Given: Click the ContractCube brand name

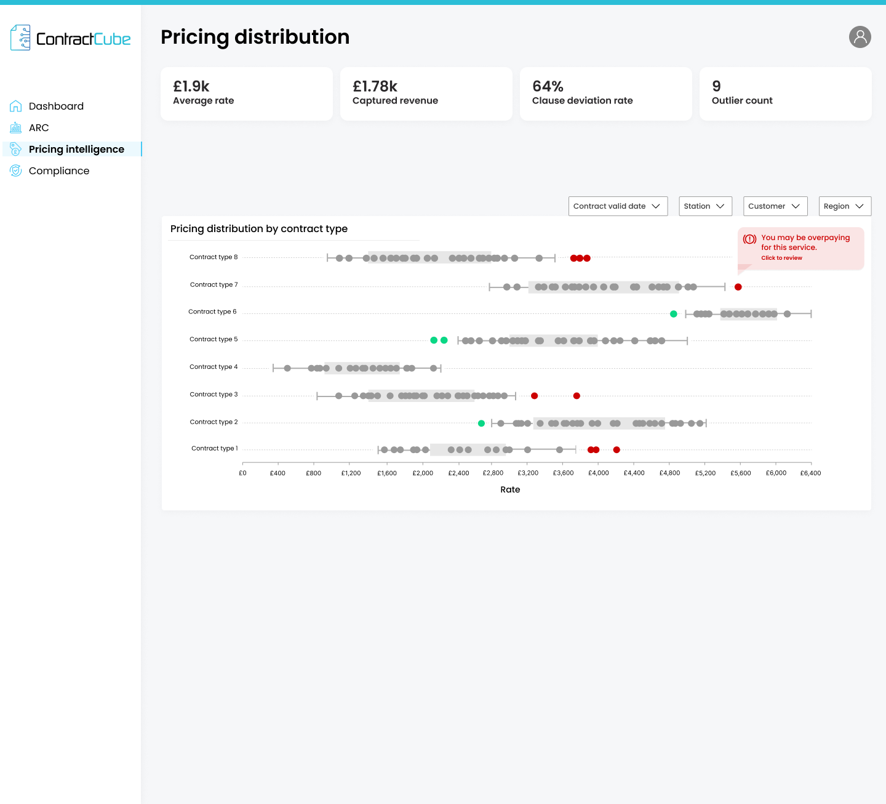Looking at the screenshot, I should click(83, 39).
